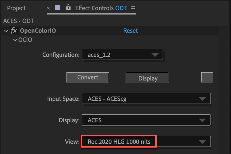231x154 pixels.
Task: Select the OpenColorIO effect name
Action: point(38,31)
